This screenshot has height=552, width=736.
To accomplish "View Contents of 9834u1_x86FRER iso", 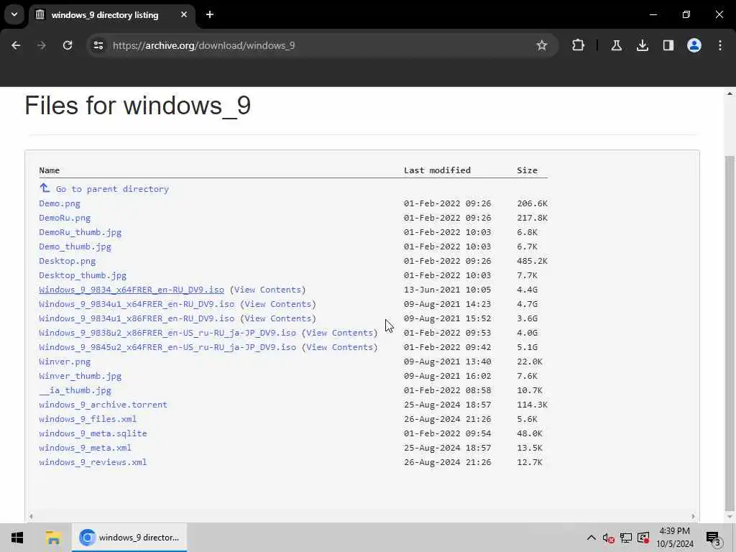I will pos(278,318).
